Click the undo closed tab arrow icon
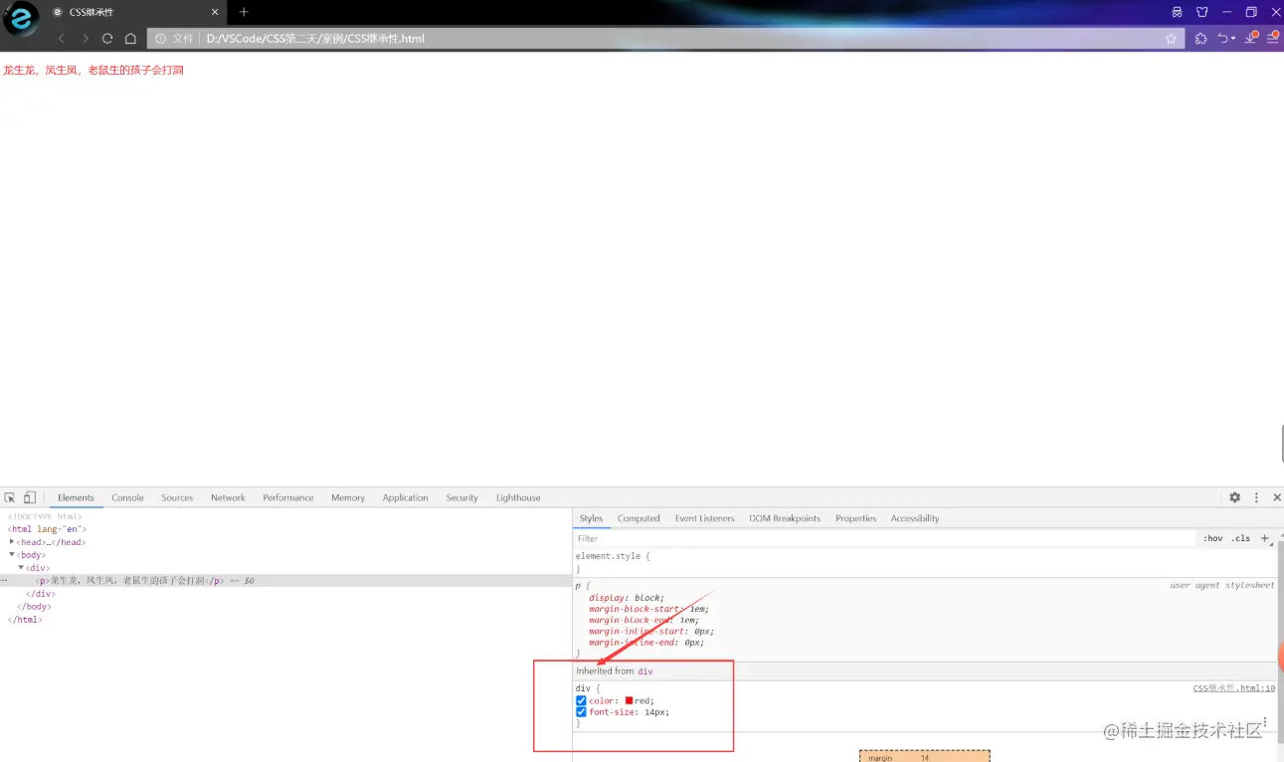The width and height of the screenshot is (1284, 762). coord(1226,38)
